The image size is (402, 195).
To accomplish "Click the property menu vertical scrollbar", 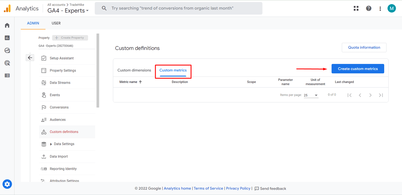I will pyautogui.click(x=98, y=70).
